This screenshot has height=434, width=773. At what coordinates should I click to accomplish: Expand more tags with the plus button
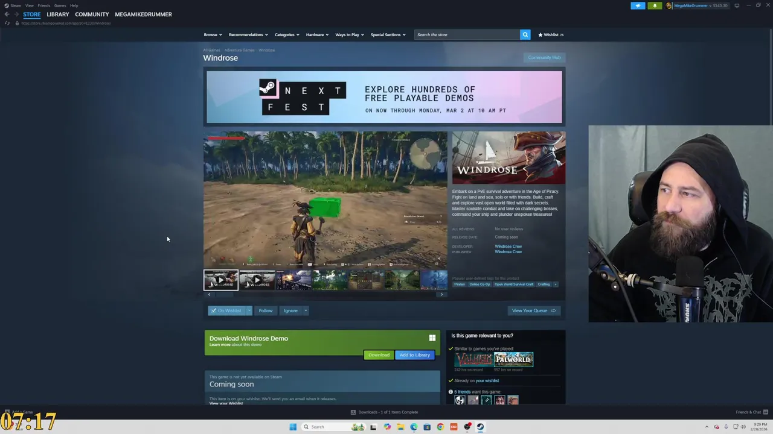coord(556,284)
